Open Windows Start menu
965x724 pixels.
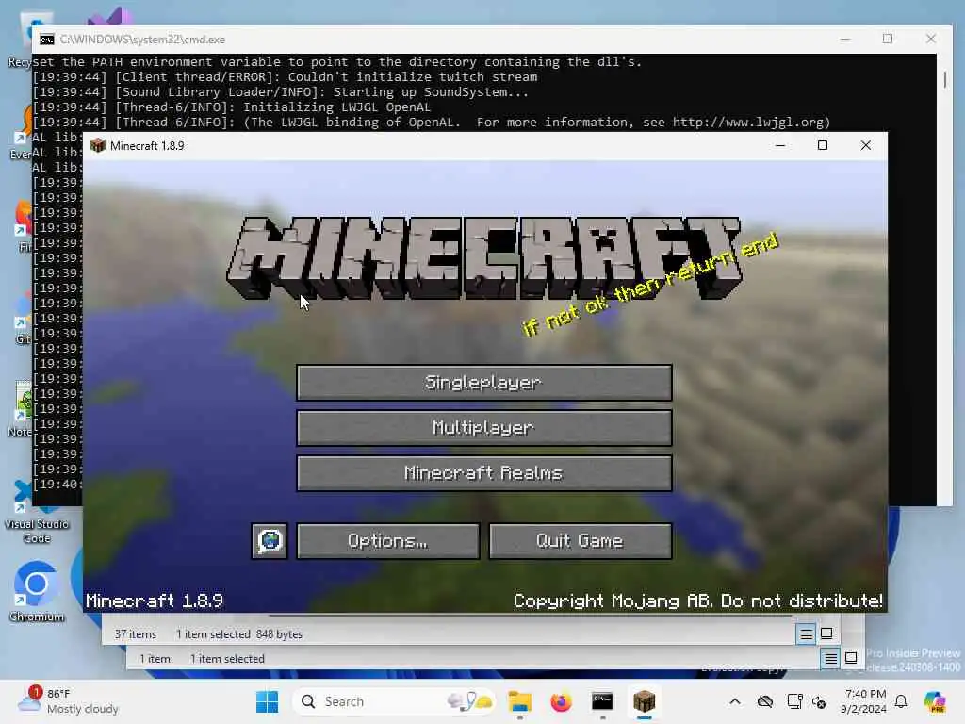click(x=267, y=701)
